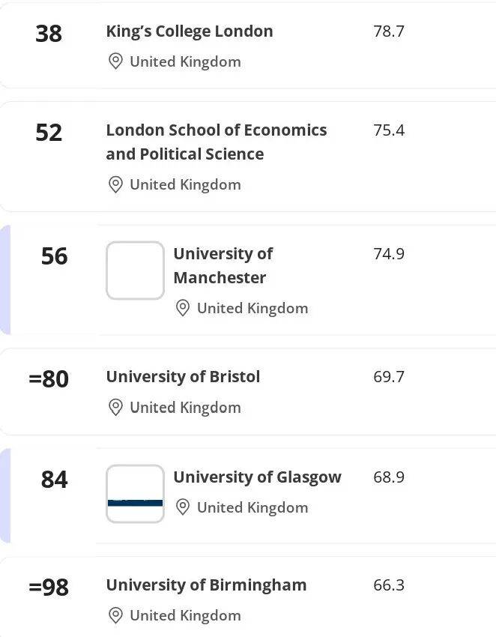Select the overall score 74.9

tap(388, 254)
